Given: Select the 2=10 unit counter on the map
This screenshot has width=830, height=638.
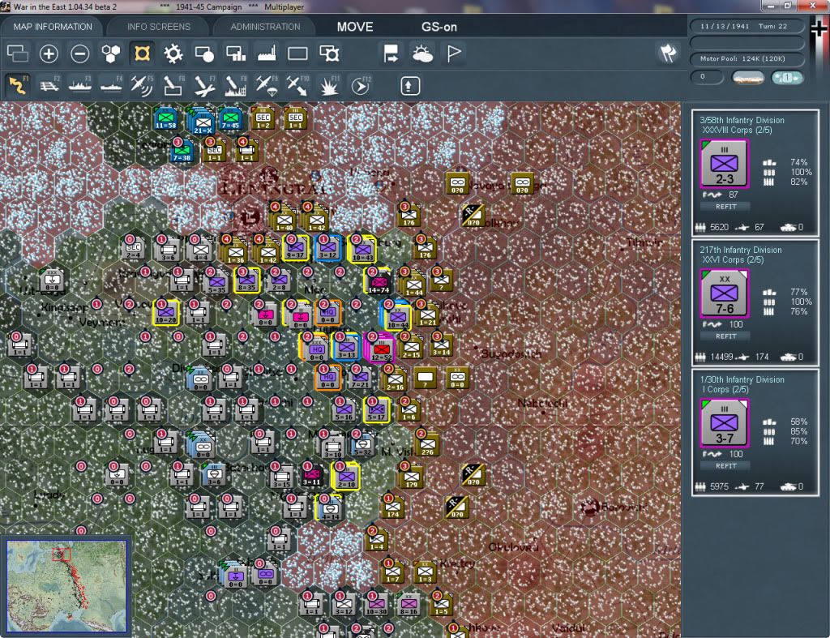Looking at the screenshot, I should pos(346,476).
